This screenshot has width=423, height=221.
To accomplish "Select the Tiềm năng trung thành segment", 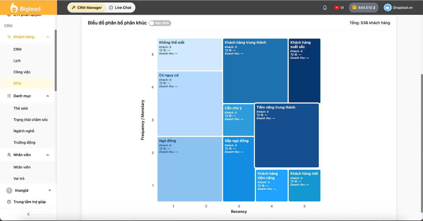I will point(286,135).
